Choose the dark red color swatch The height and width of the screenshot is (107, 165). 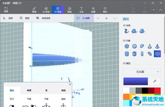(x=151, y=91)
